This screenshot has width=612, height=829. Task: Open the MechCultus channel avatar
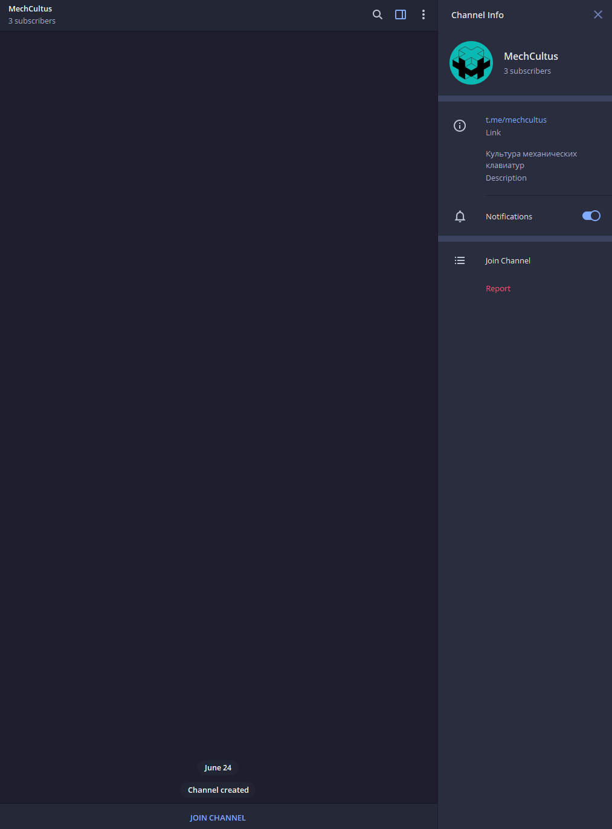click(471, 63)
